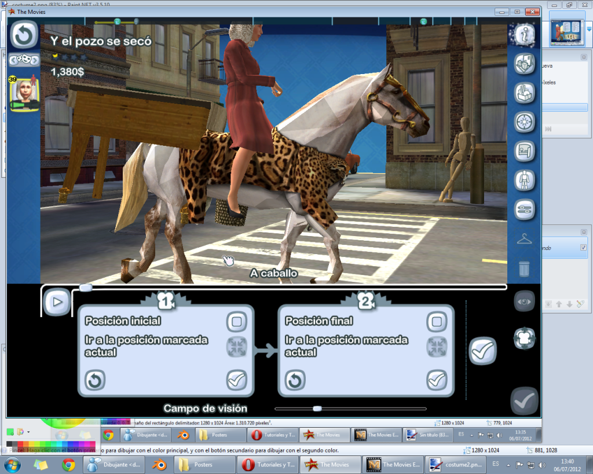This screenshot has height=474, width=593.
Task: Show hidden tray icons on the bottom taskbar
Action: 508,465
